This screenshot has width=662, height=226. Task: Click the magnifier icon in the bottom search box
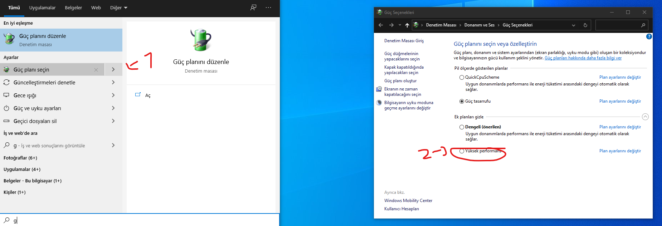6,220
